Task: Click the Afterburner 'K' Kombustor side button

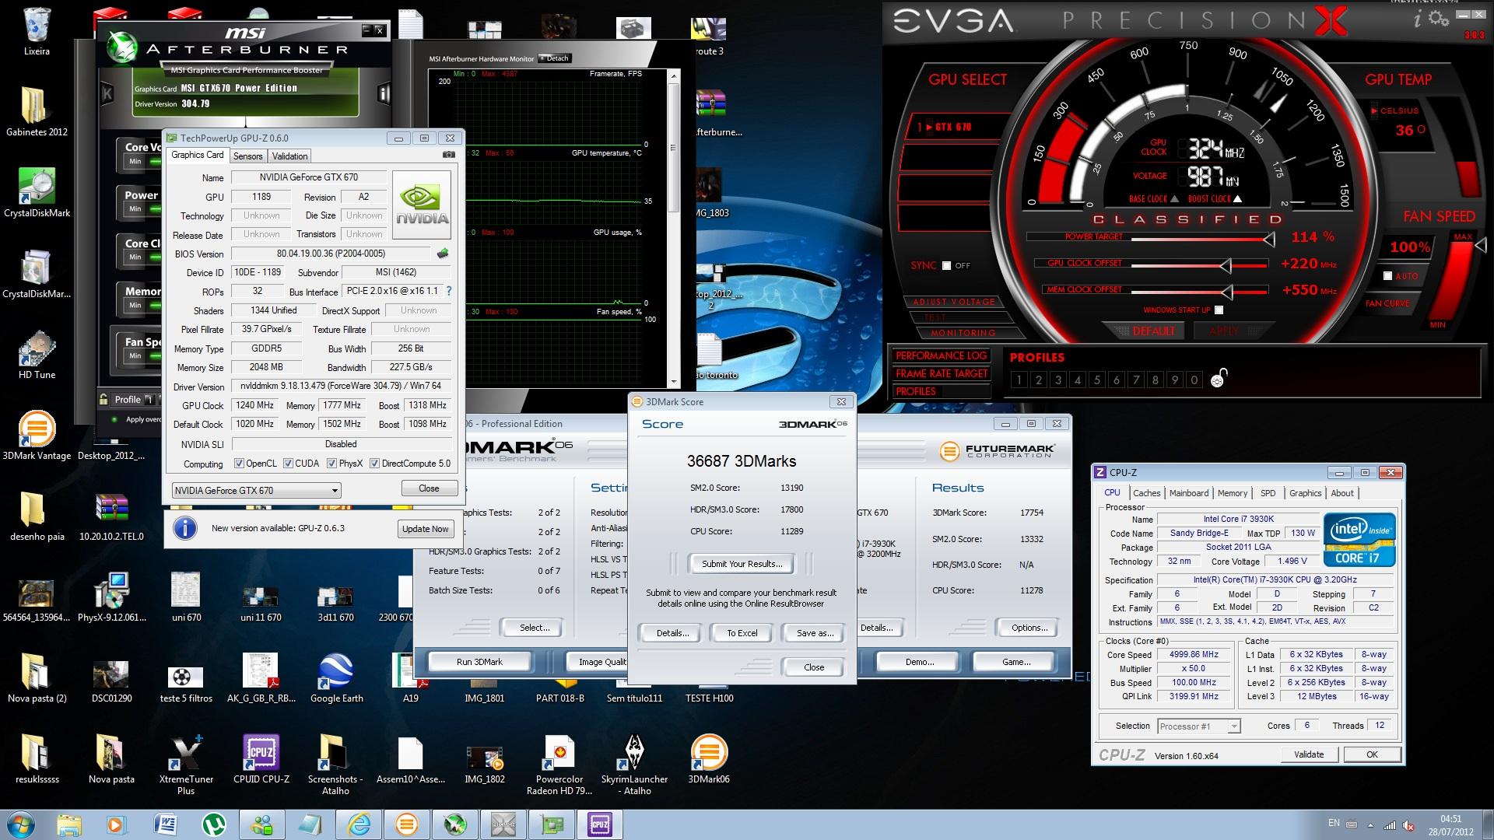Action: 107,94
